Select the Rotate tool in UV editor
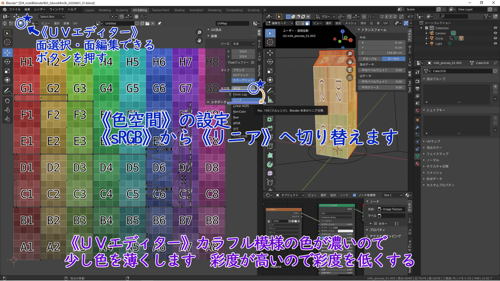The width and height of the screenshot is (500, 281). (x=7, y=62)
